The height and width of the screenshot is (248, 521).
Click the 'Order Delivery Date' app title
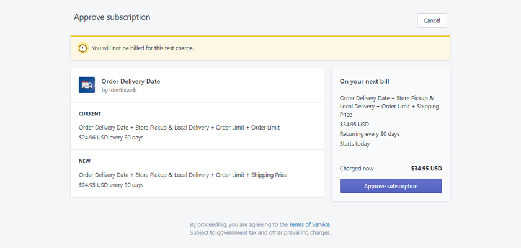pos(131,81)
